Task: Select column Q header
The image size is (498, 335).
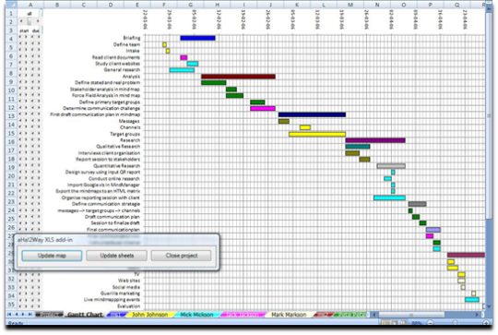Action: [456, 5]
